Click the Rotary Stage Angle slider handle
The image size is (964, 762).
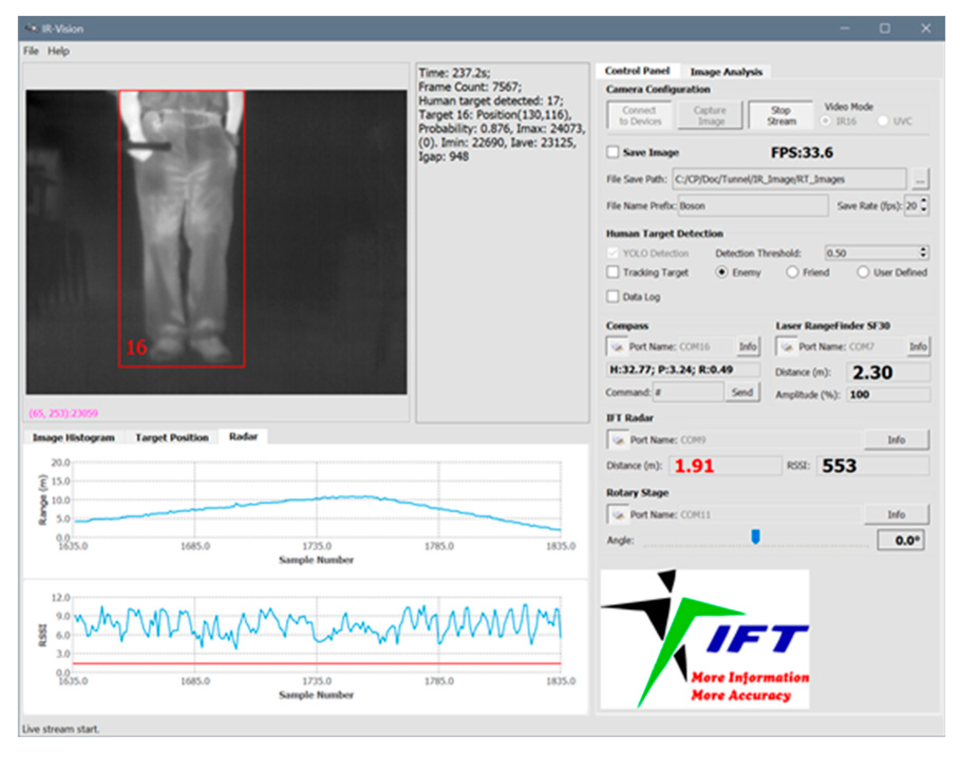click(x=755, y=537)
